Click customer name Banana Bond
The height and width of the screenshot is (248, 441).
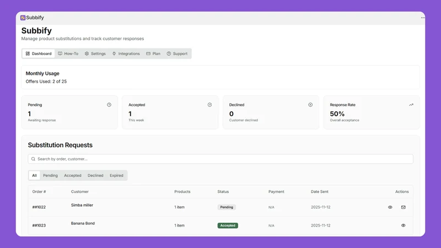coord(83,223)
